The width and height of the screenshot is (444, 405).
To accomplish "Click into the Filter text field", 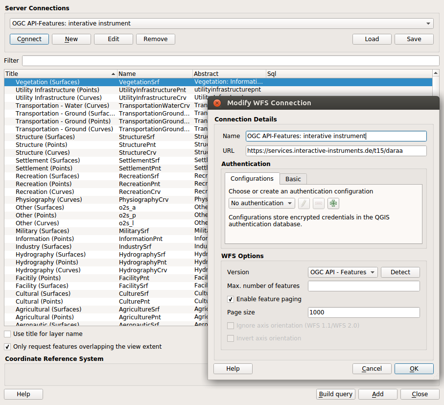I will tap(230, 61).
